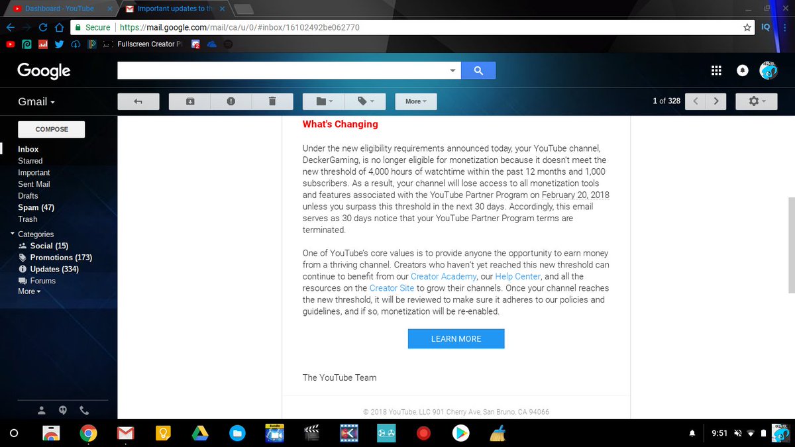
Task: Launch Google Drive from the shelf
Action: pos(200,433)
